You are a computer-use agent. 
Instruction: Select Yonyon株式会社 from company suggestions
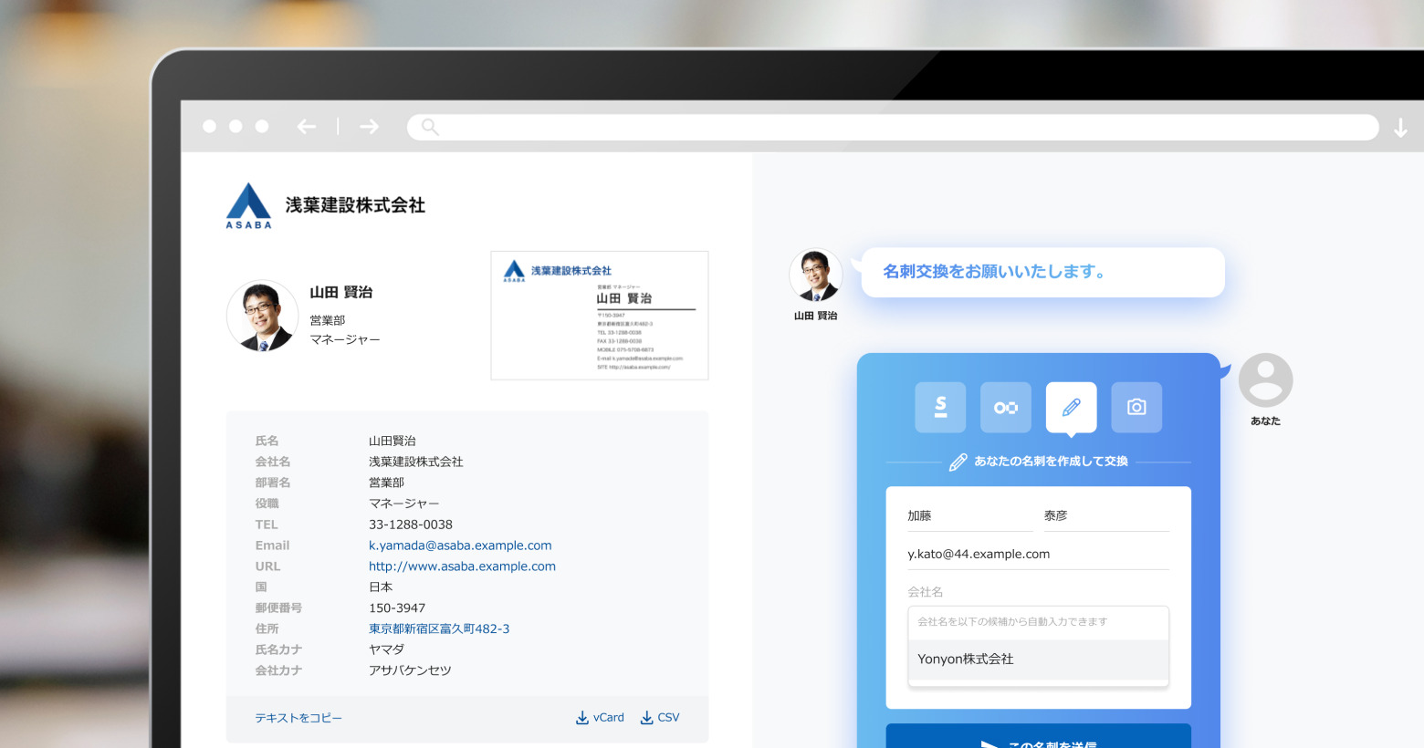(x=964, y=659)
